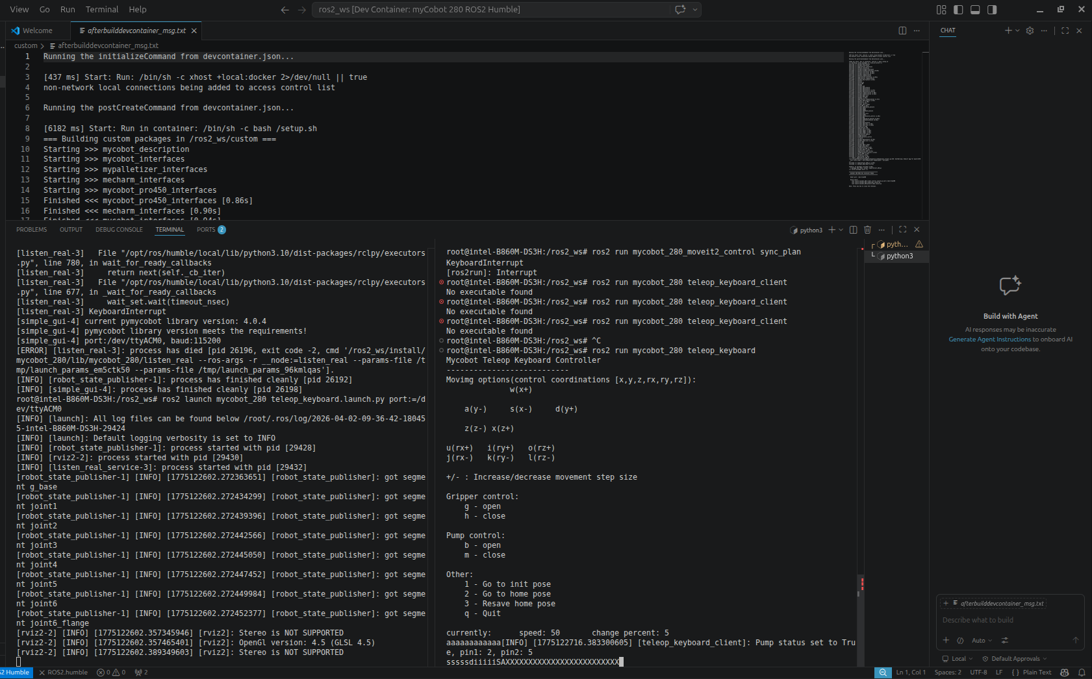The image size is (1092, 679).
Task: Switch to the DEBUG CONSOLE panel tab
Action: 119,230
